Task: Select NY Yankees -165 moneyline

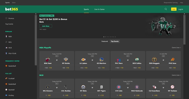Action: tap(172, 95)
